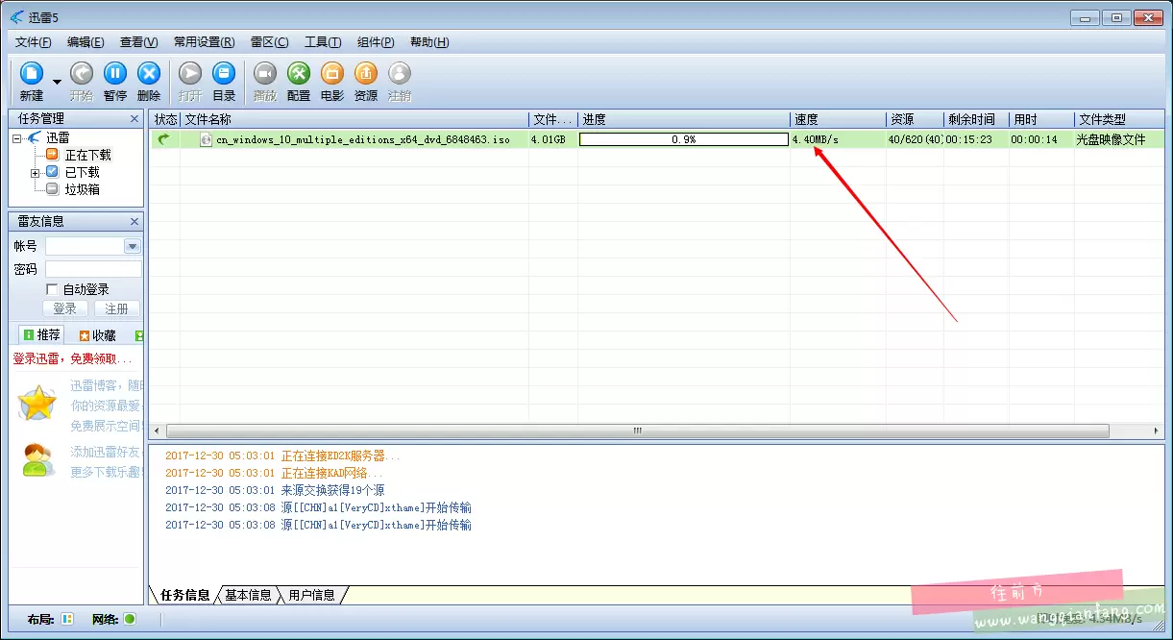The image size is (1173, 640).
Task: Click the 开始 (Start) toolbar icon
Action: tap(82, 73)
